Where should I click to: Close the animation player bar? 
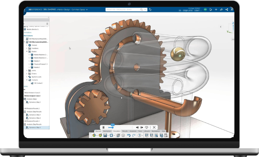tap(154, 127)
